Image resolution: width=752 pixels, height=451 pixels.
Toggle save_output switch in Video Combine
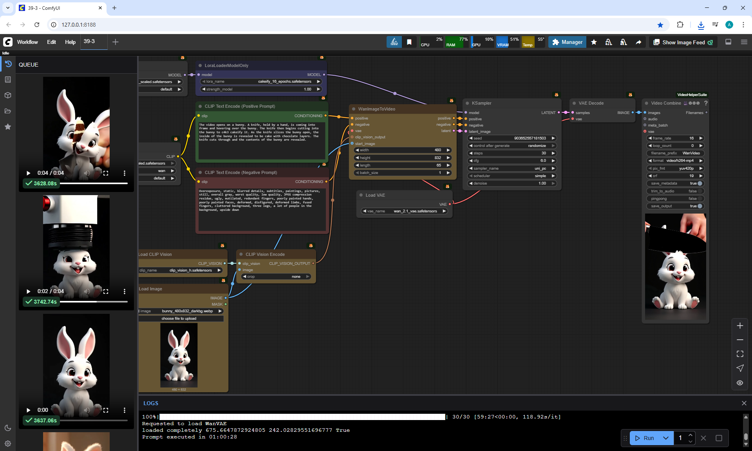point(700,206)
